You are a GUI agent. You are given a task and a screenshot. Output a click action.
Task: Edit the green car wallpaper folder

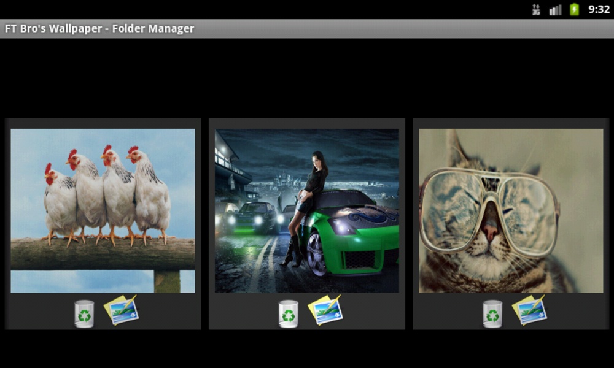point(325,310)
